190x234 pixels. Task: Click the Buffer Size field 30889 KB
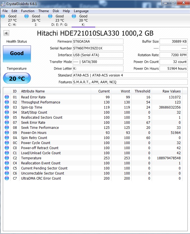[x=174, y=41]
